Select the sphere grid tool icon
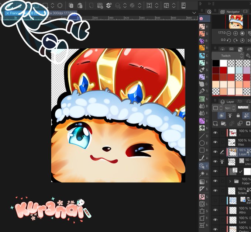 (x=202, y=204)
